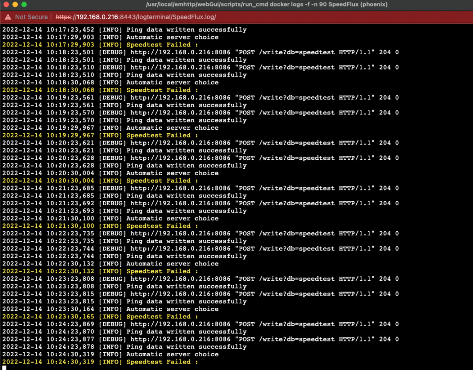This screenshot has width=473, height=370.
Task: Select the 10:18:23,501 DEBUG POST line
Action: click(x=201, y=52)
